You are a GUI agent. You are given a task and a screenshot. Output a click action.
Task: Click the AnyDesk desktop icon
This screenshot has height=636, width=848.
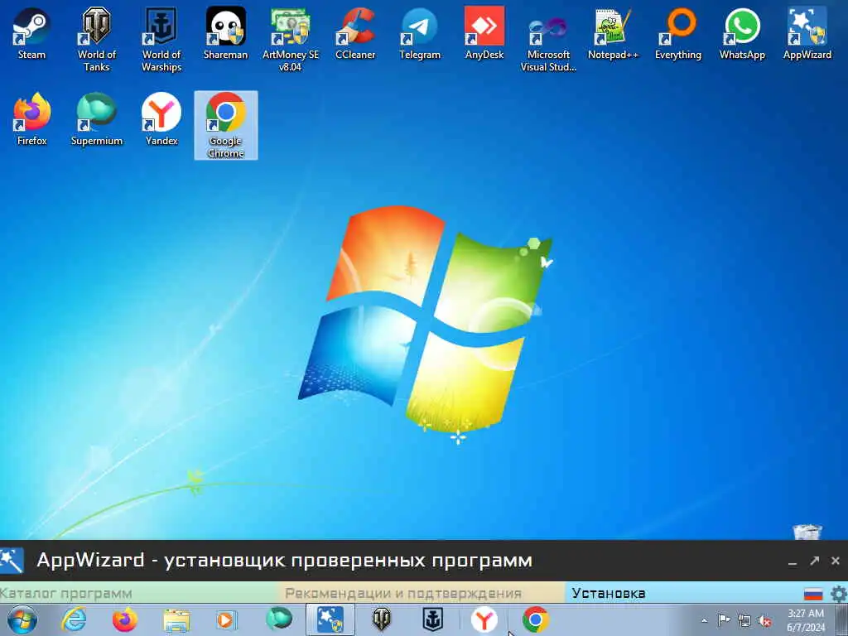[484, 33]
